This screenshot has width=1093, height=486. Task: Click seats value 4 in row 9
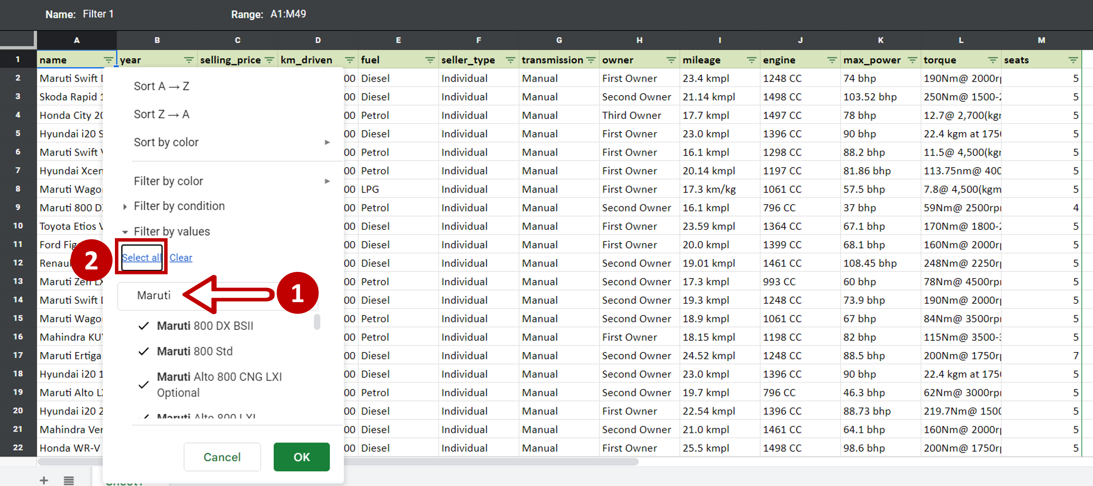pyautogui.click(x=1041, y=208)
